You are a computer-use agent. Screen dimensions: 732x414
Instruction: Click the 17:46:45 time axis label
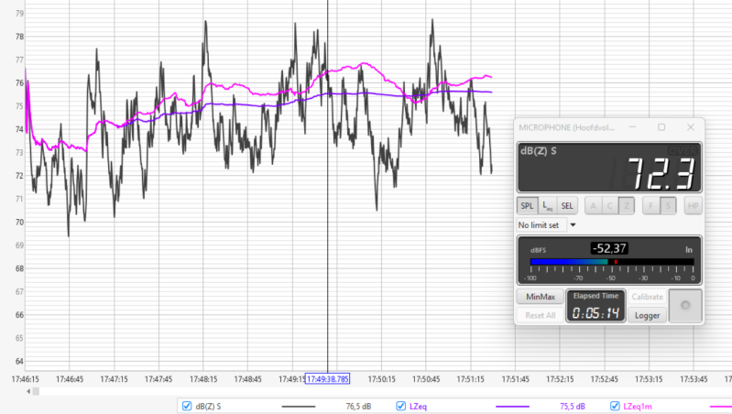coord(70,379)
